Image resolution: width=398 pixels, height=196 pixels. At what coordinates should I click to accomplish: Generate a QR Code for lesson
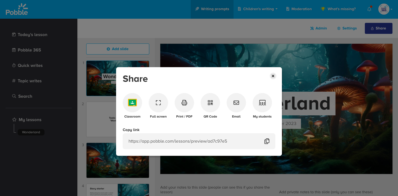(x=210, y=103)
